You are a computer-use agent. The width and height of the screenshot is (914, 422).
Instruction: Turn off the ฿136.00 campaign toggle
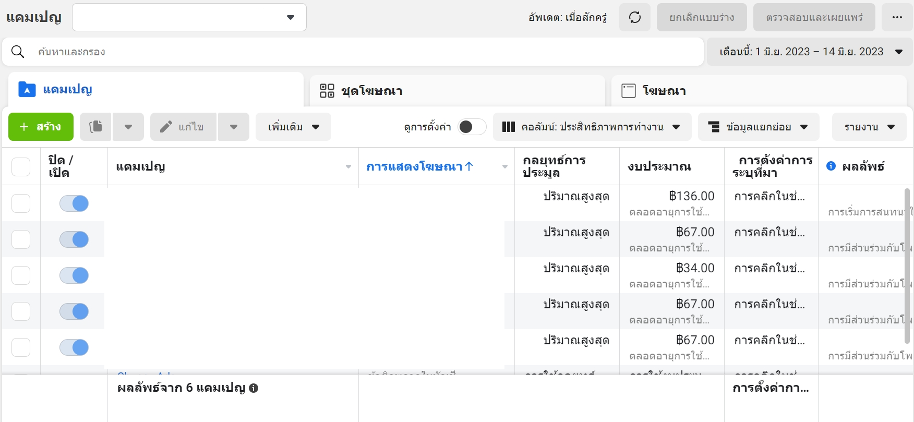[74, 203]
